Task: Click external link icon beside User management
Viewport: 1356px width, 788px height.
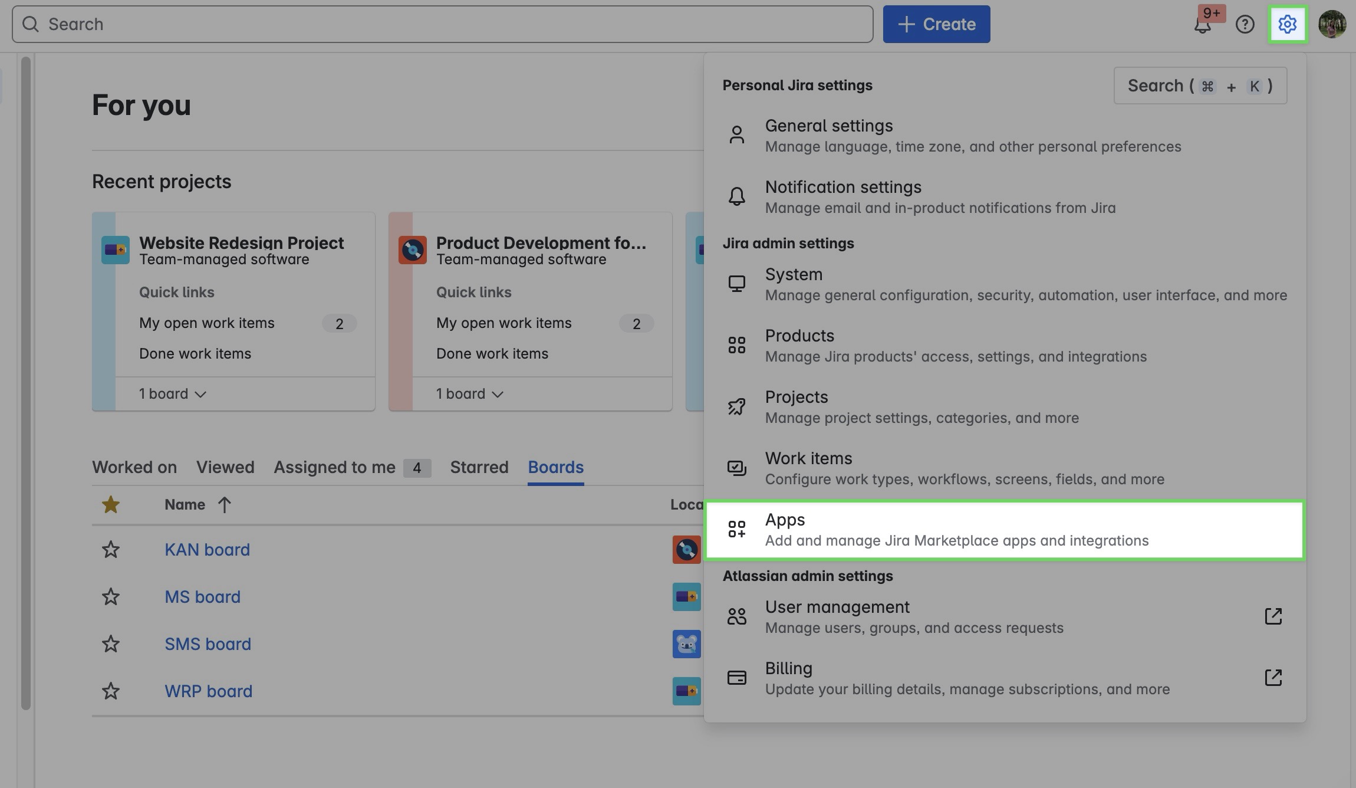Action: point(1273,616)
